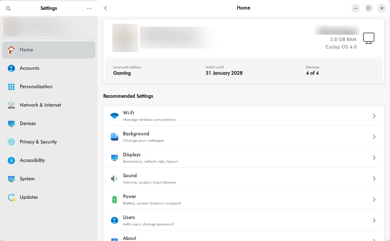The image size is (390, 241).
Task: Open Power battery settings
Action: click(244, 200)
